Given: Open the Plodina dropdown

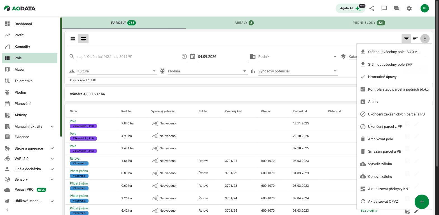Looking at the screenshot, I should (x=207, y=71).
